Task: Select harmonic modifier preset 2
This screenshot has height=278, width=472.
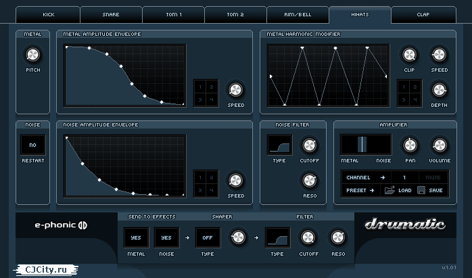Action: (x=415, y=87)
